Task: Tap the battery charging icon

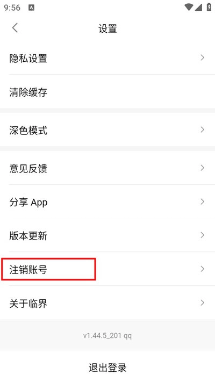Action: (209, 7)
